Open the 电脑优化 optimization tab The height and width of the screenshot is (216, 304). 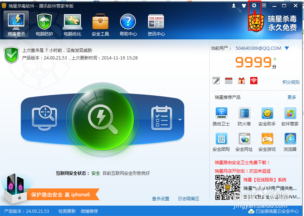pos(72,25)
